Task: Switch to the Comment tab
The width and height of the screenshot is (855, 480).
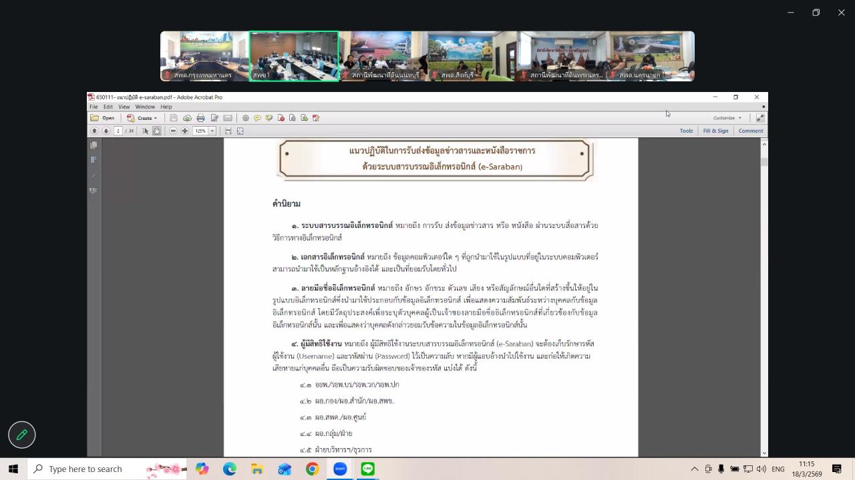Action: point(751,131)
